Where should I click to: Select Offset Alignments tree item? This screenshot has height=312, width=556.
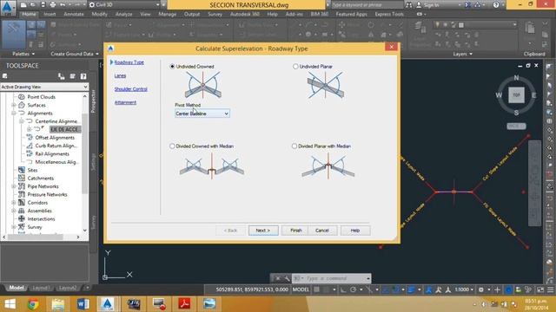pos(55,138)
